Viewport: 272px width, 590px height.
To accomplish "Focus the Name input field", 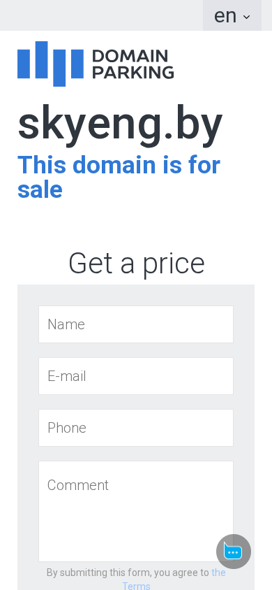I will (x=136, y=324).
